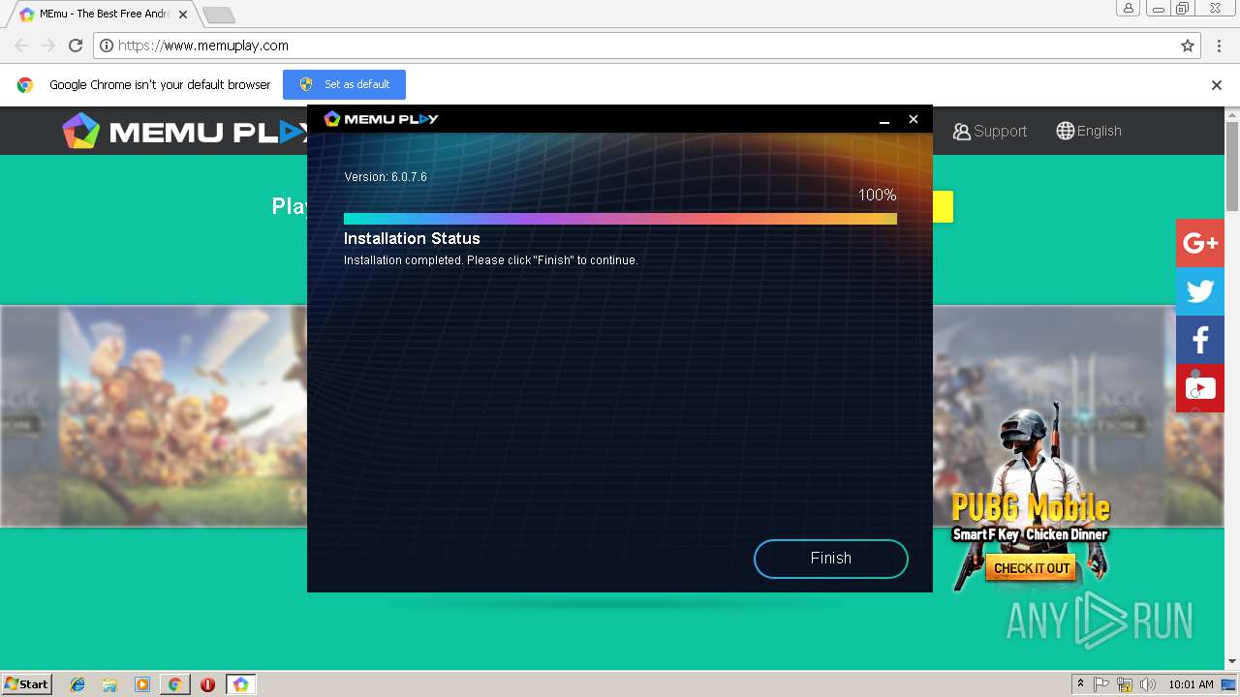Close the MEmu browser tab
Screen dimensions: 1240x697
[183, 15]
